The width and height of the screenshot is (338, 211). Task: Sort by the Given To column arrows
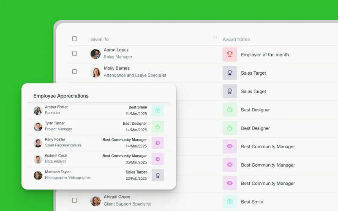pos(215,37)
